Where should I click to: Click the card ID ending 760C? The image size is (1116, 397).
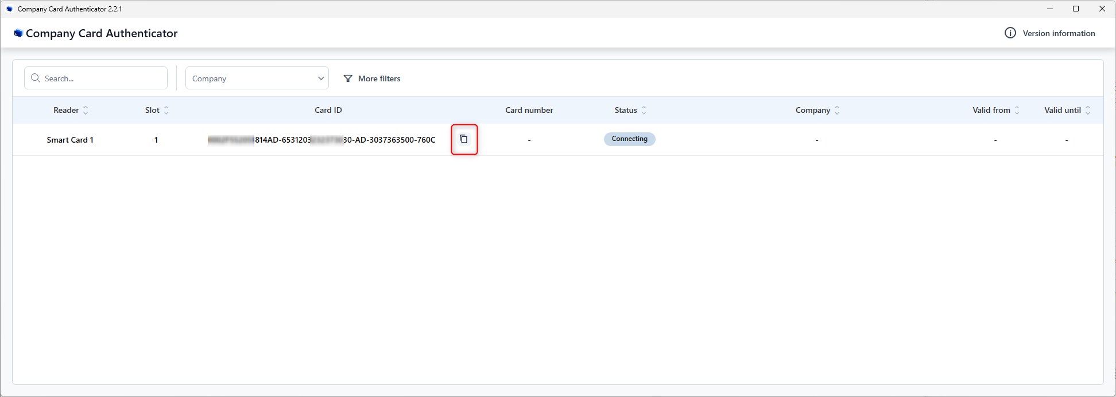[x=321, y=140]
